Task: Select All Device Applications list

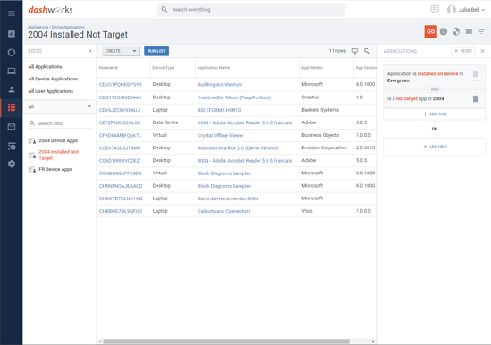Action: [x=53, y=79]
